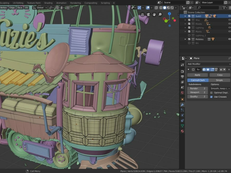Remove the subdivision modifier with X
Screen dimensions: 231x173
point(229,69)
